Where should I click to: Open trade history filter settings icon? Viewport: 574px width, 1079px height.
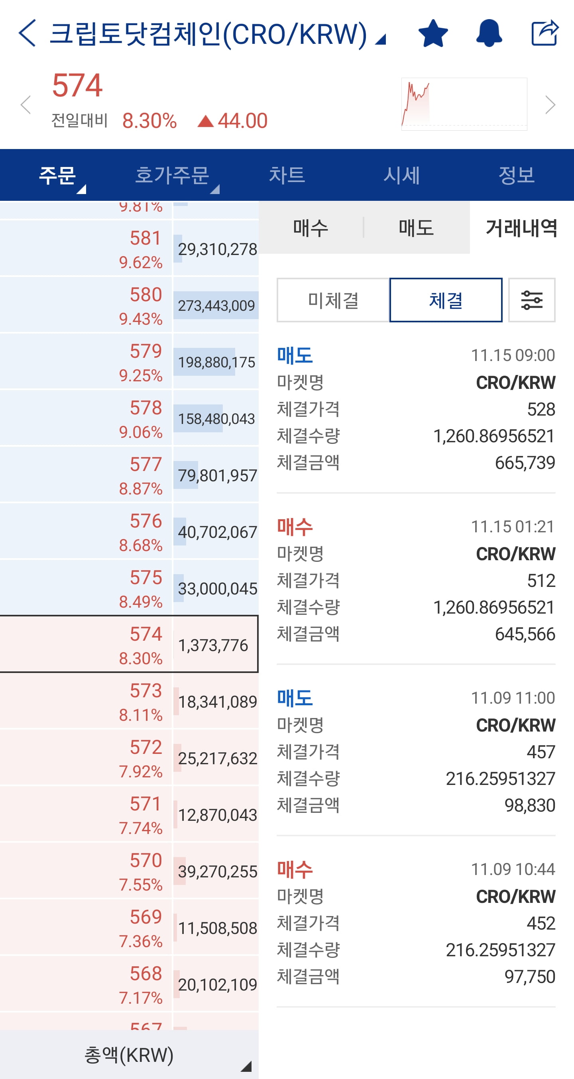point(532,300)
